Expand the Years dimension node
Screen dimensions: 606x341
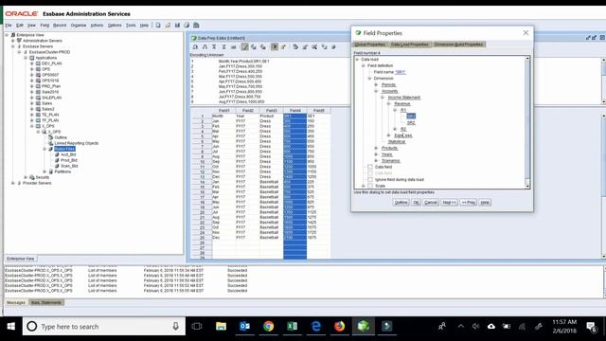point(376,154)
